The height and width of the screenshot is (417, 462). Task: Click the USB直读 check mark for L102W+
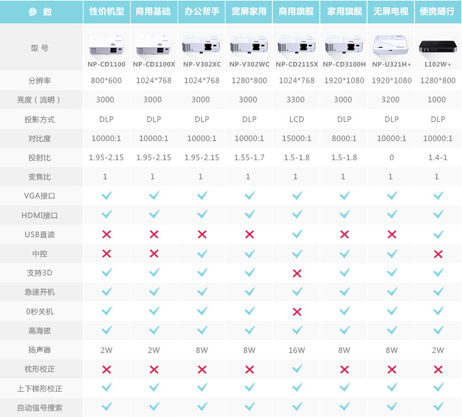[x=438, y=234]
